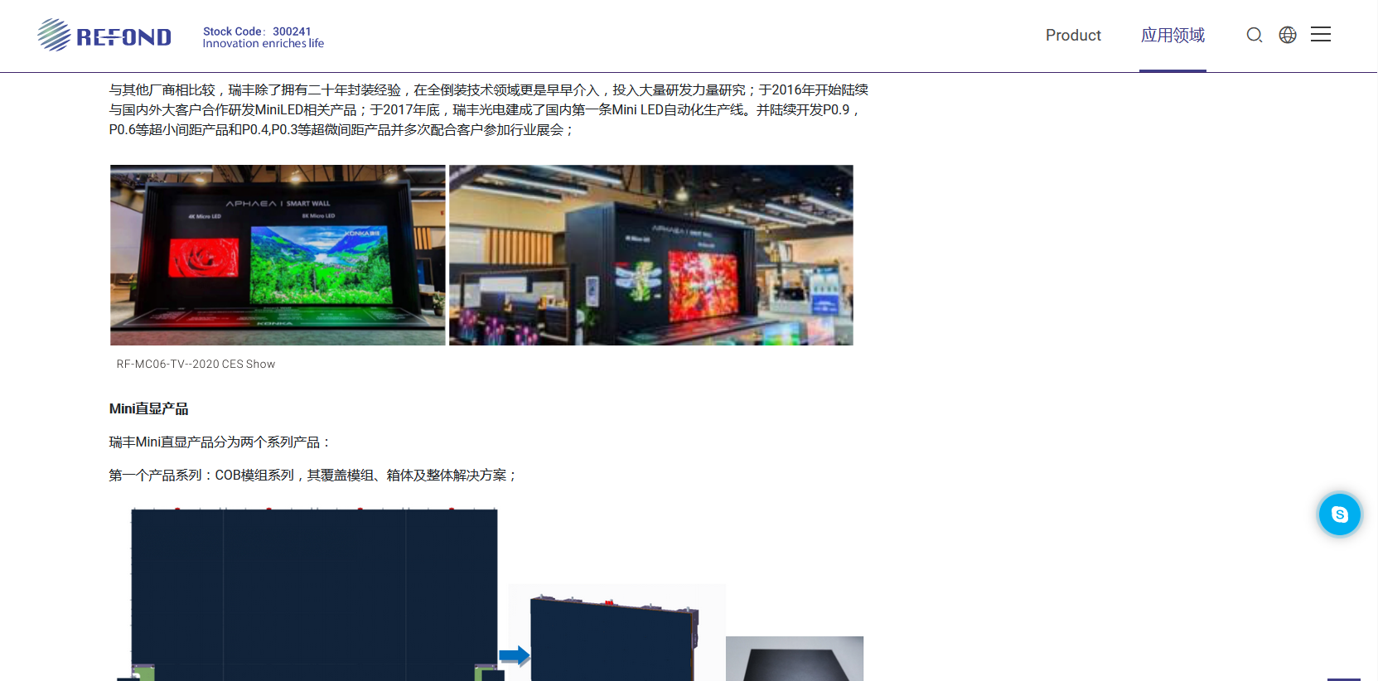Click the Refond logo
This screenshot has height=681, width=1378.
(104, 36)
